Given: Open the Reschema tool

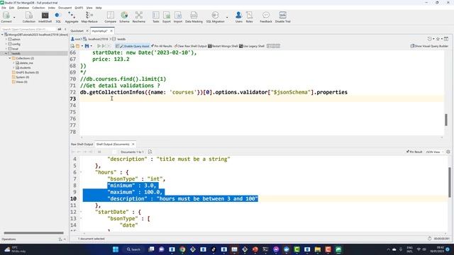Looking at the screenshot, I should [139, 17].
